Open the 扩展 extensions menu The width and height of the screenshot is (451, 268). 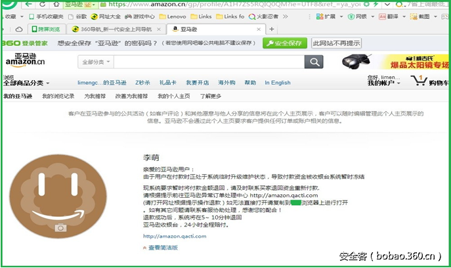point(330,16)
